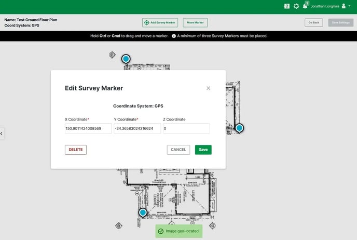The height and width of the screenshot is (240, 357).
Task: Click the Add Survey Marker button
Action: 160,23
